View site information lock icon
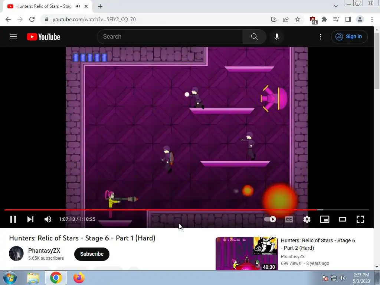Viewport: 380px width, 285px height. (47, 19)
